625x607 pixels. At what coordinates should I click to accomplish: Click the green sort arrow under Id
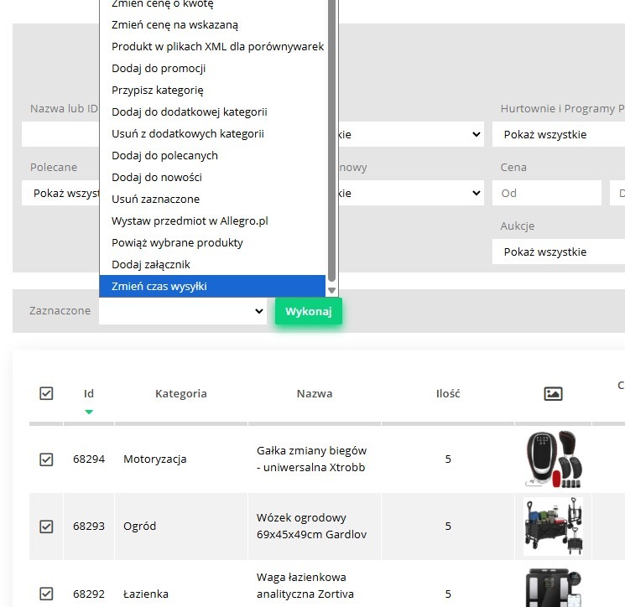tap(89, 412)
